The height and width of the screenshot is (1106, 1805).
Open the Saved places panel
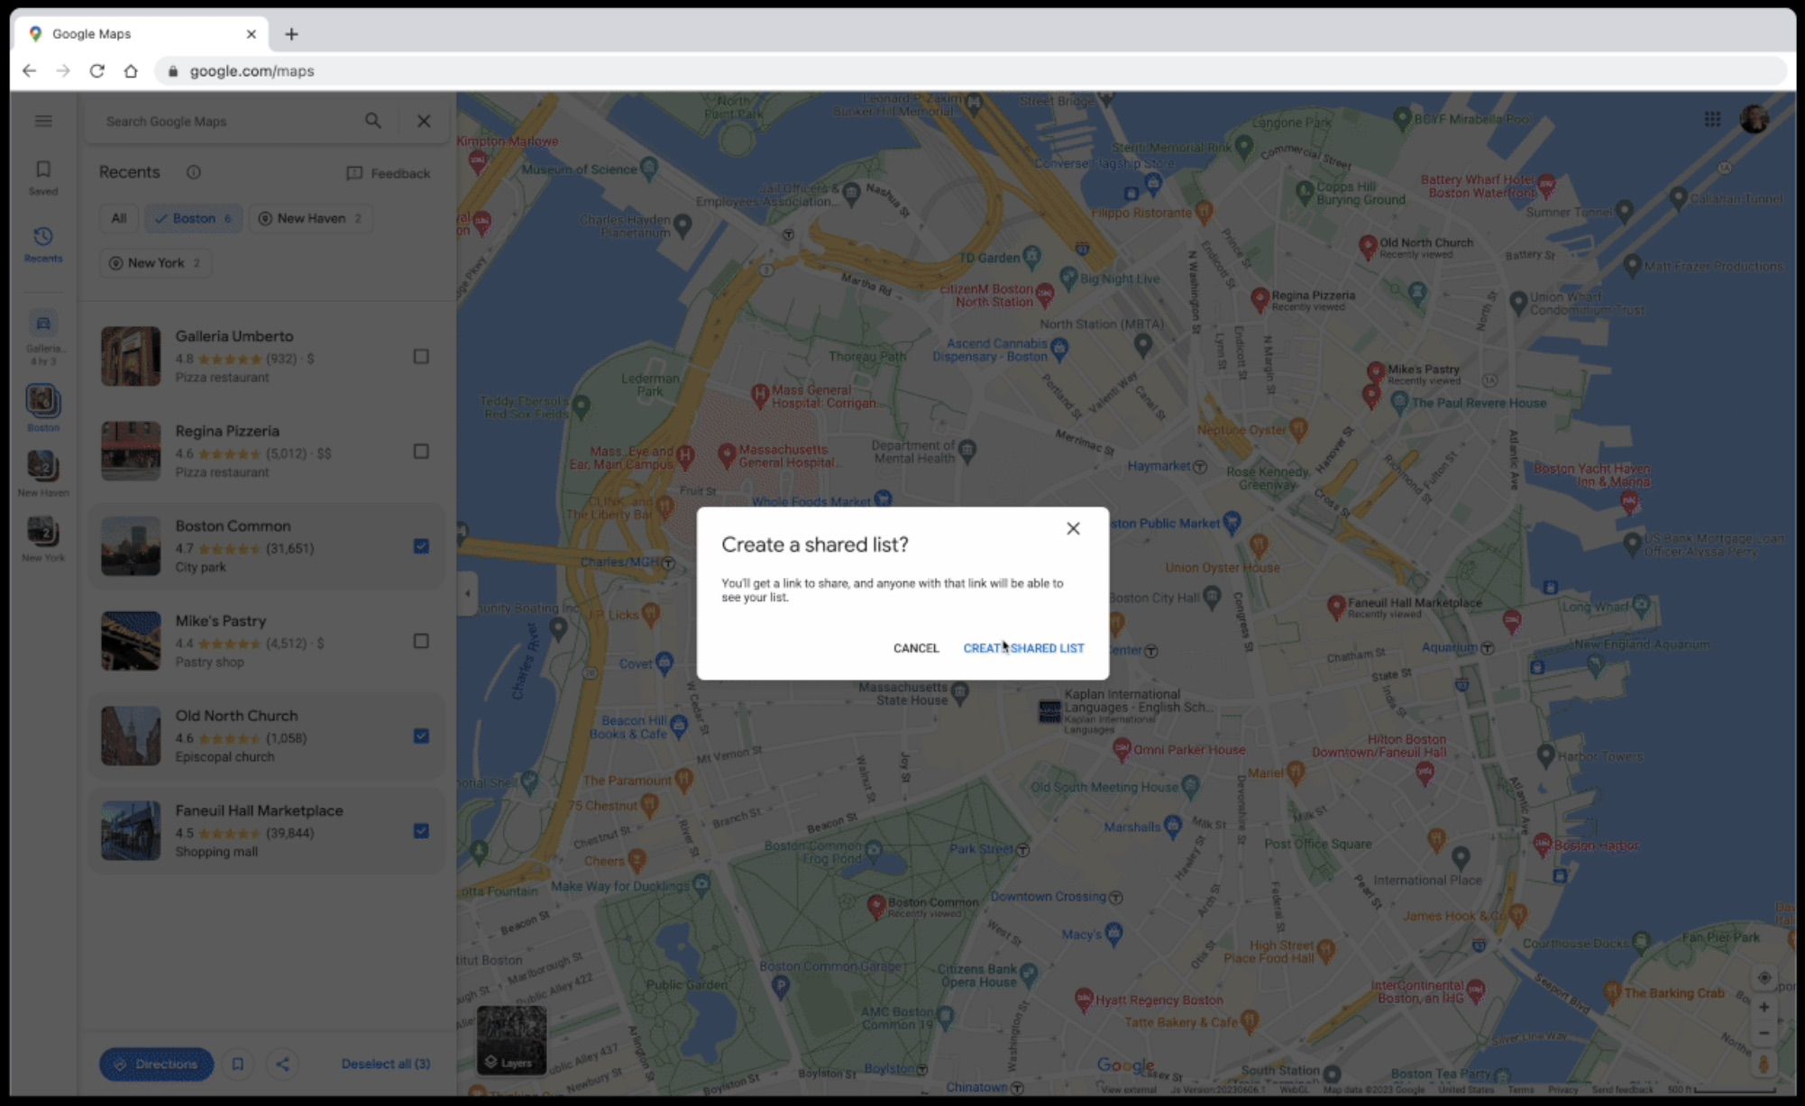coord(42,178)
